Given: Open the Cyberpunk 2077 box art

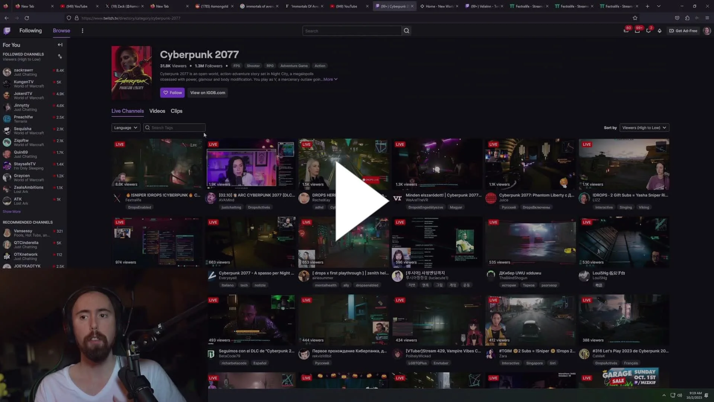Looking at the screenshot, I should click(132, 73).
